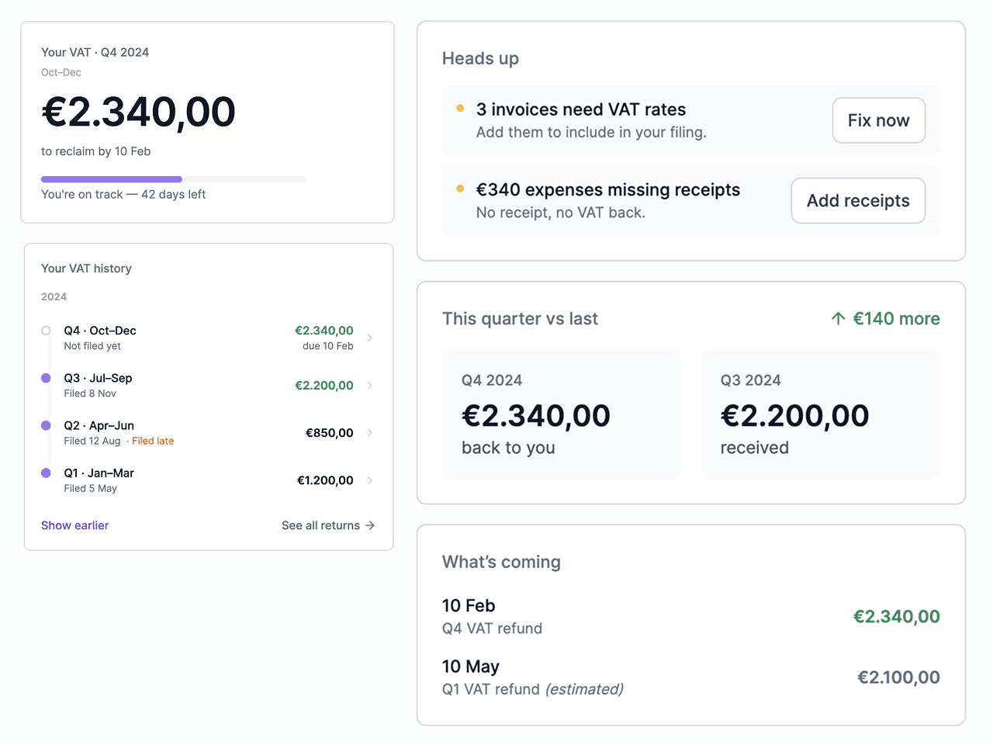Expand the Q1 Jan–Mar row chevron
This screenshot has width=993, height=745.
(x=370, y=480)
